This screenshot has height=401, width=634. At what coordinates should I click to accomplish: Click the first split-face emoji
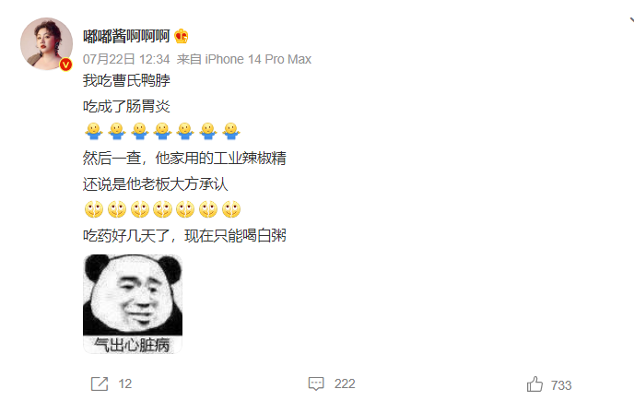[x=94, y=208]
